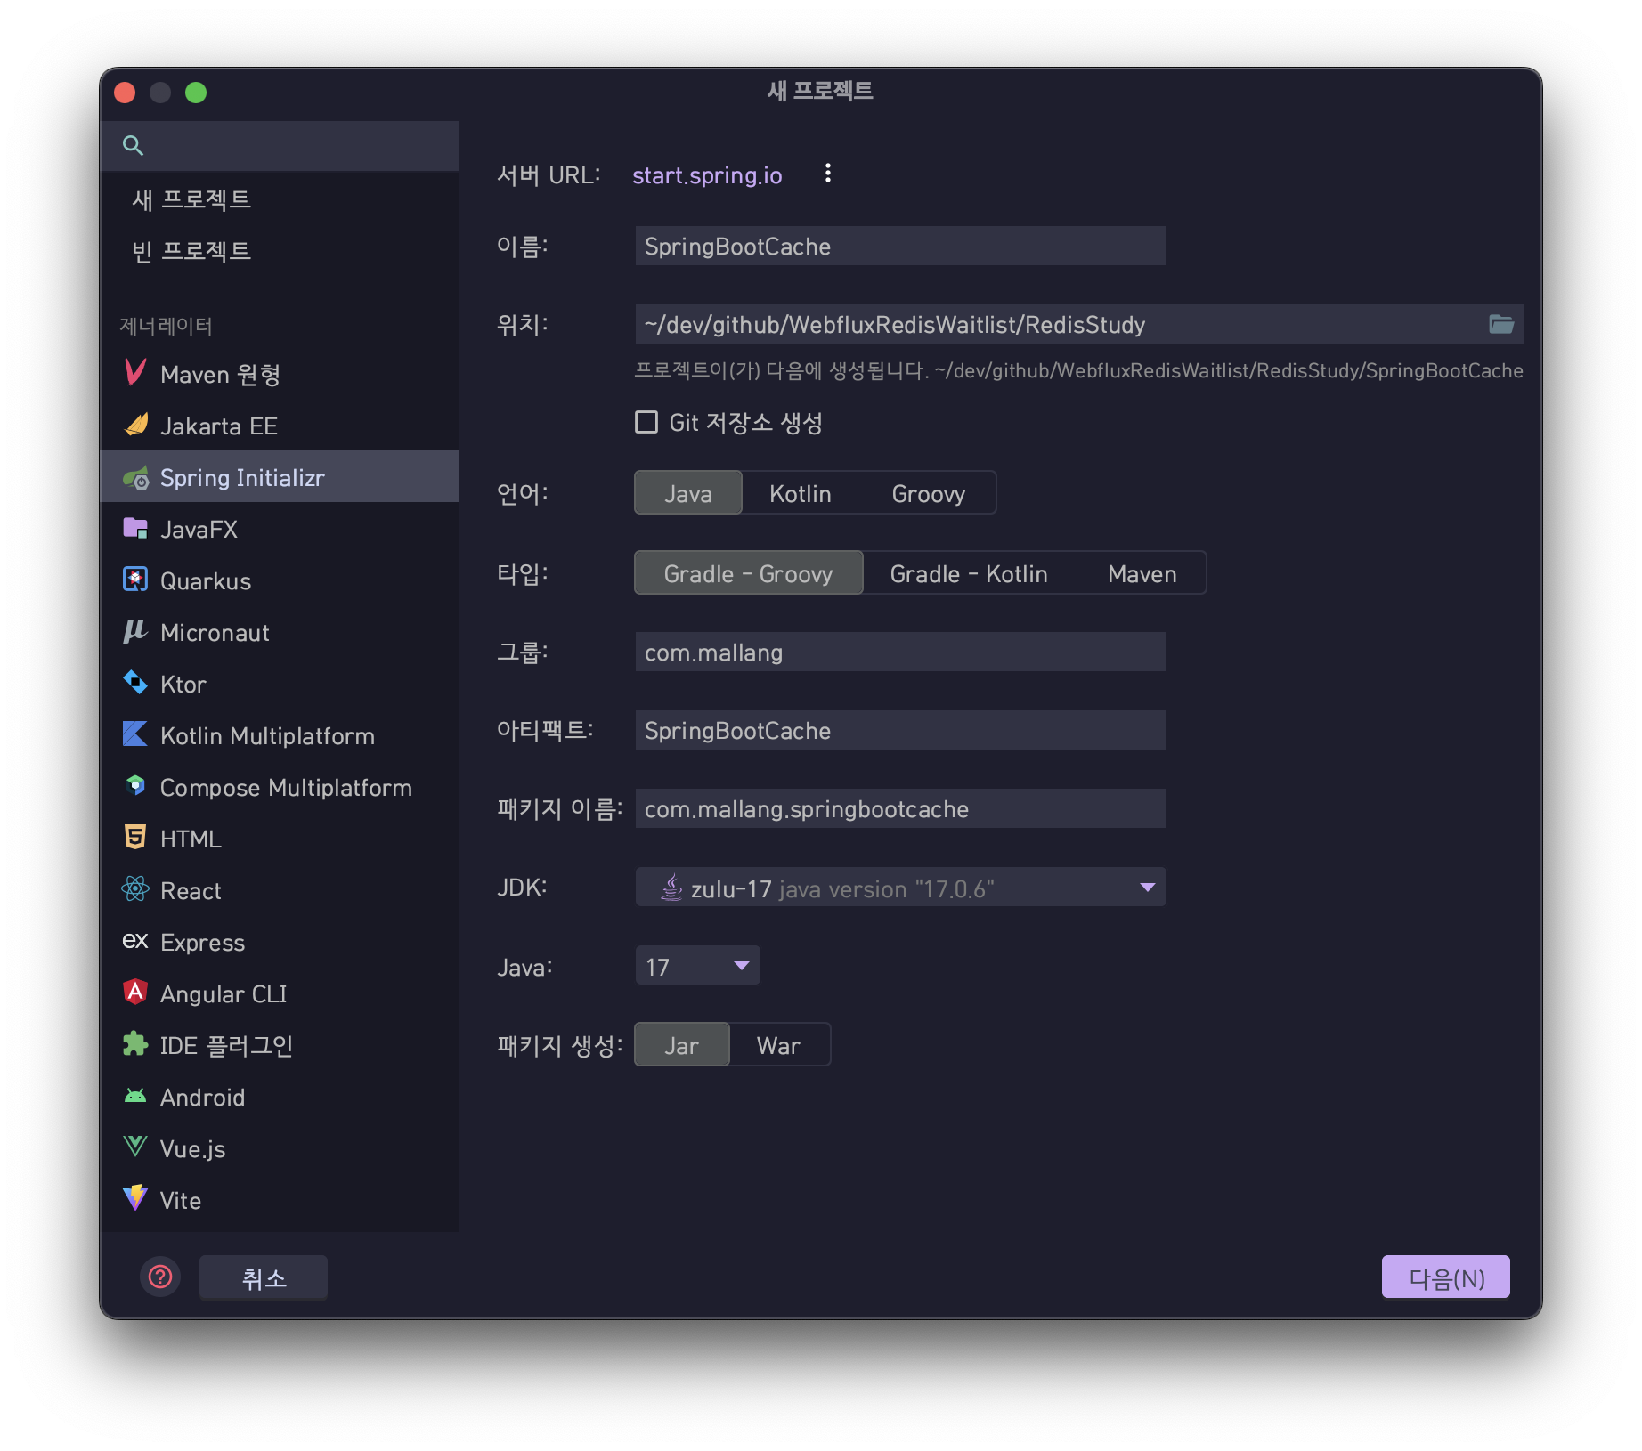The height and width of the screenshot is (1451, 1642).
Task: Click the sidebar search field
Action: [x=280, y=145]
